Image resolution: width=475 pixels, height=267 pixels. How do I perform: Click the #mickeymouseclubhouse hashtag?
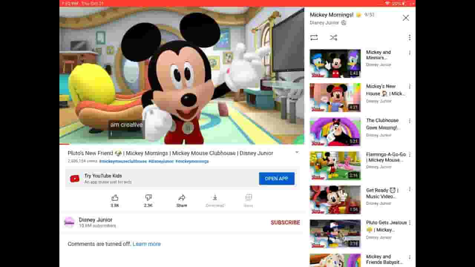(x=123, y=161)
